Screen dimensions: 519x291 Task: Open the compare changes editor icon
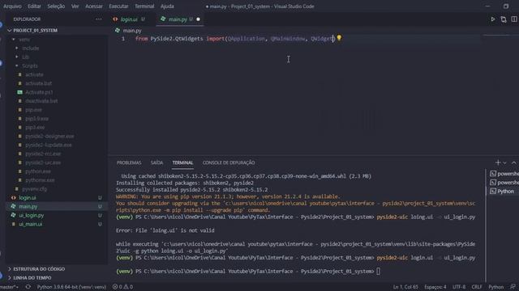click(x=504, y=19)
